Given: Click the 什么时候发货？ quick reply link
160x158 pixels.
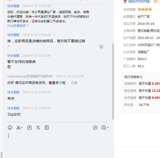Looking at the screenshot, I should [18, 26].
